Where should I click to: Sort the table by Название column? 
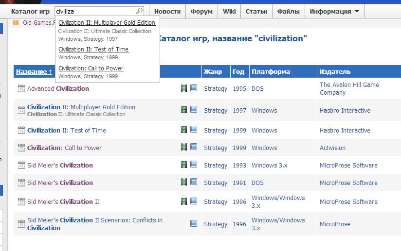coord(34,72)
